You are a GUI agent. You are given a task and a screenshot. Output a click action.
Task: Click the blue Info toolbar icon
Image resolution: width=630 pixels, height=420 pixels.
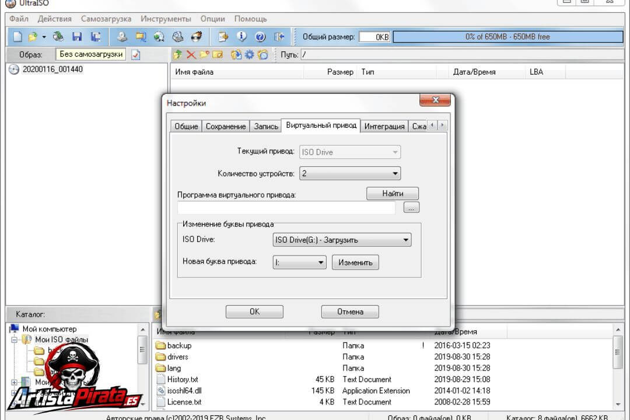click(242, 37)
